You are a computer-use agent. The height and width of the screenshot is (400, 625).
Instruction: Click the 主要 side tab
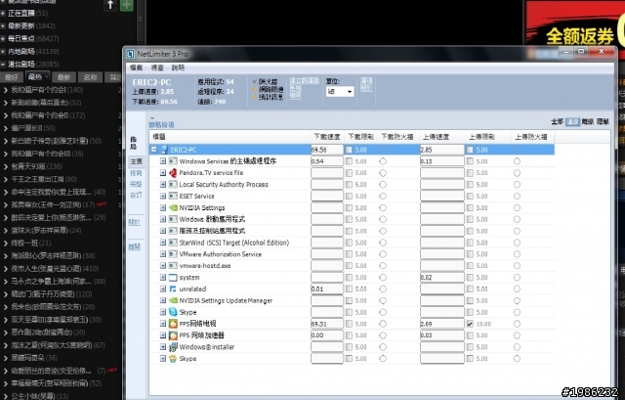point(136,161)
